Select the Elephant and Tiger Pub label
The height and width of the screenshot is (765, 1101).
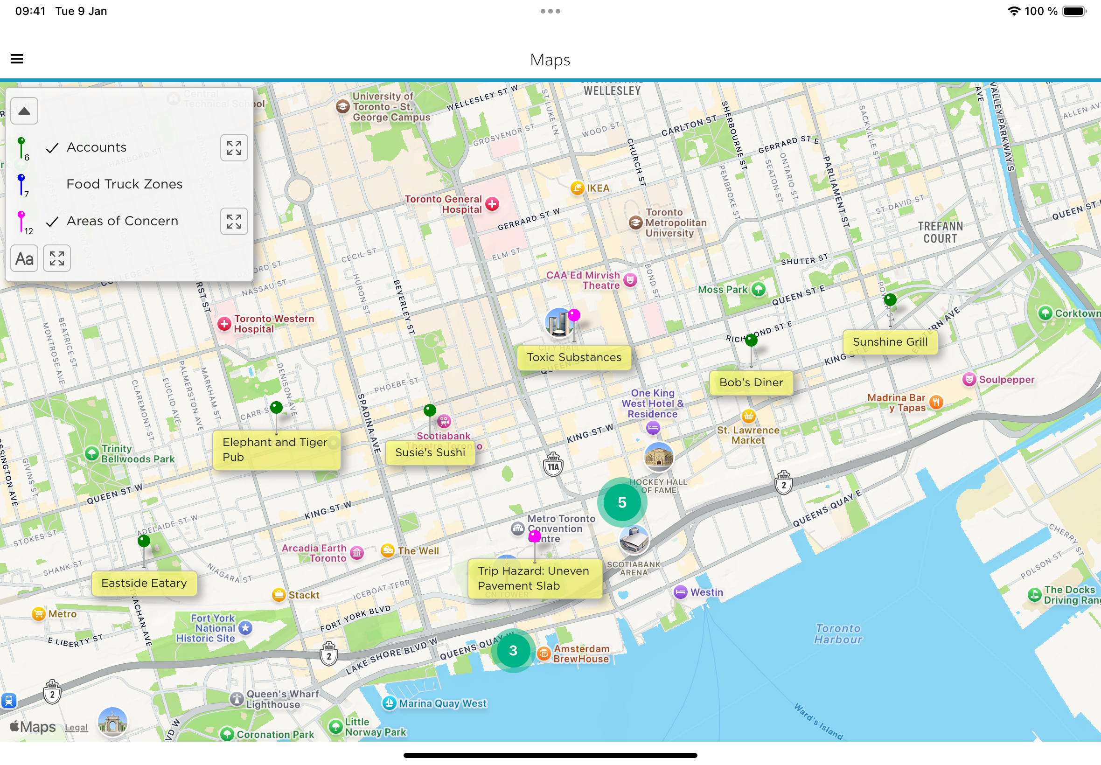tap(276, 450)
